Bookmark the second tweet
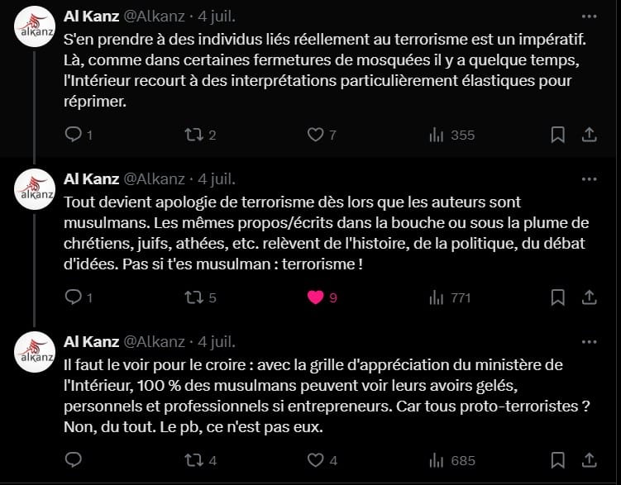The image size is (621, 485). click(x=557, y=297)
